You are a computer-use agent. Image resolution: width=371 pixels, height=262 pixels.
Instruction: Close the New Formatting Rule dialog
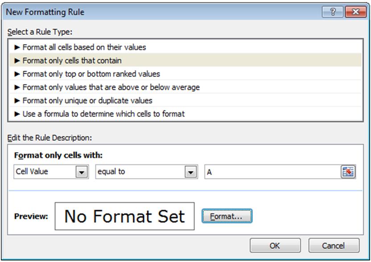tap(356, 12)
